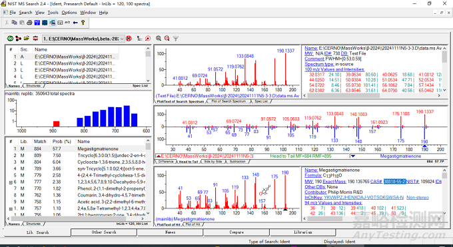The width and height of the screenshot is (453, 247).
Task: Click the highlighted teal layout toolbar icon
Action: coord(52,23)
